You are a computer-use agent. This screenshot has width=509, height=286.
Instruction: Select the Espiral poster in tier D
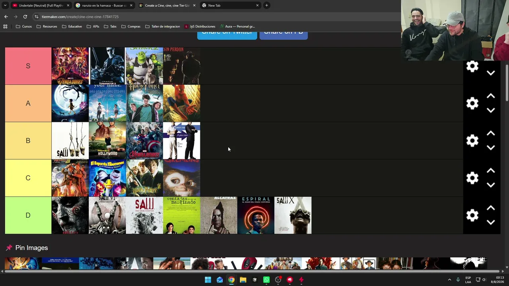point(256,215)
